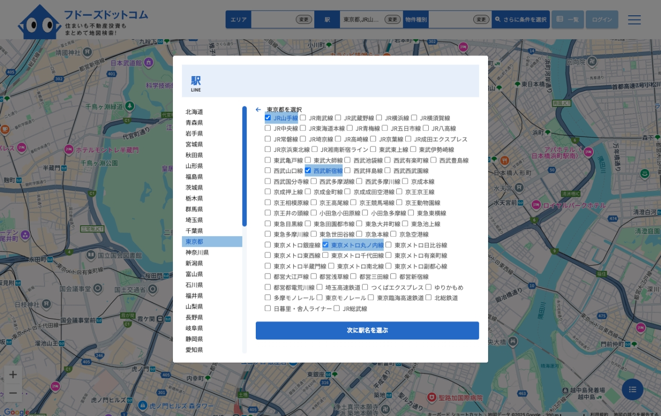
Task: Select 千葉県 in the prefecture list
Action: (194, 231)
